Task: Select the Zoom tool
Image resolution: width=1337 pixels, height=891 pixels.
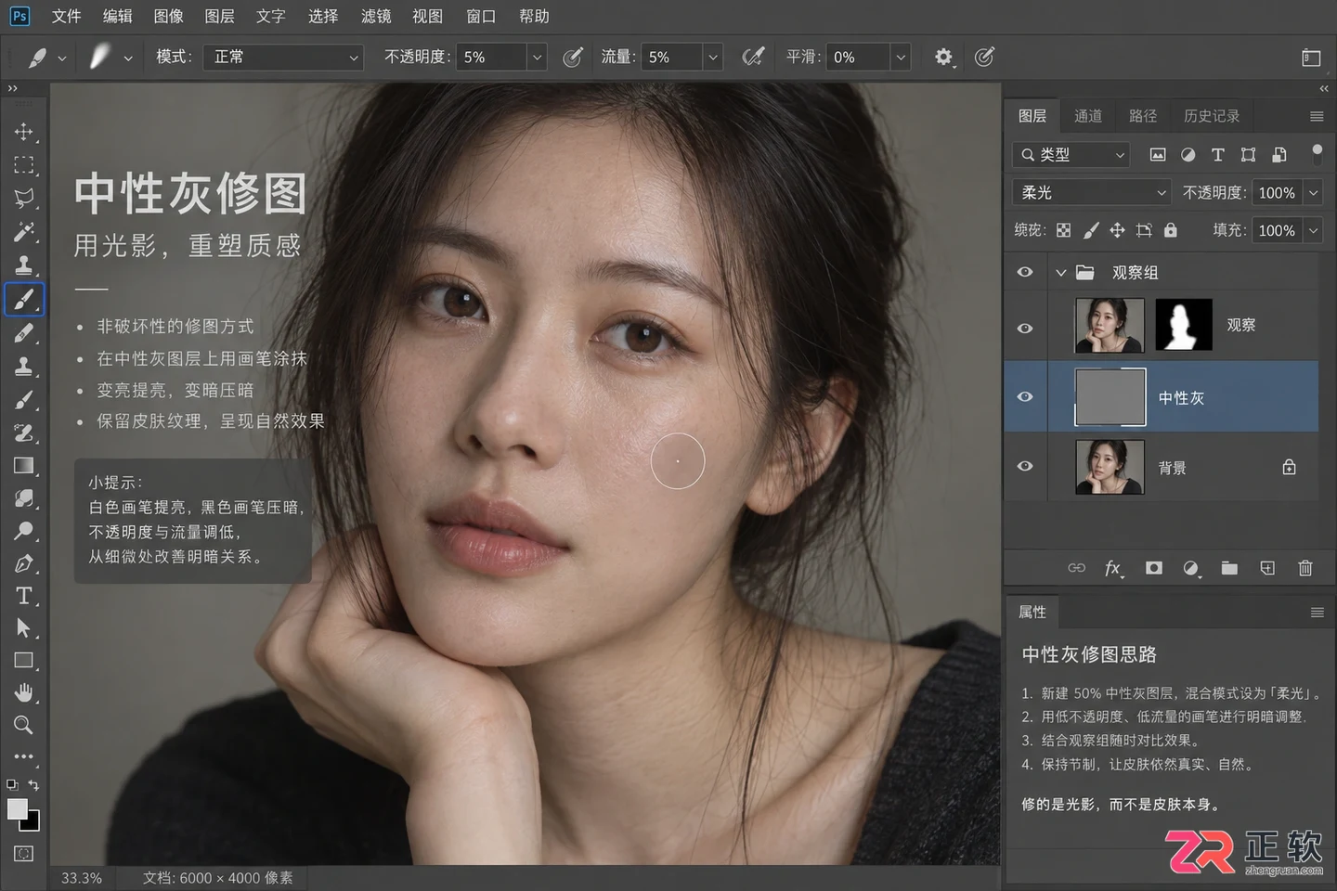Action: point(24,725)
